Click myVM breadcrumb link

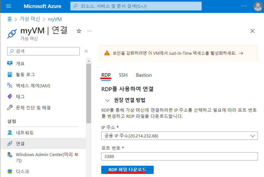point(55,19)
